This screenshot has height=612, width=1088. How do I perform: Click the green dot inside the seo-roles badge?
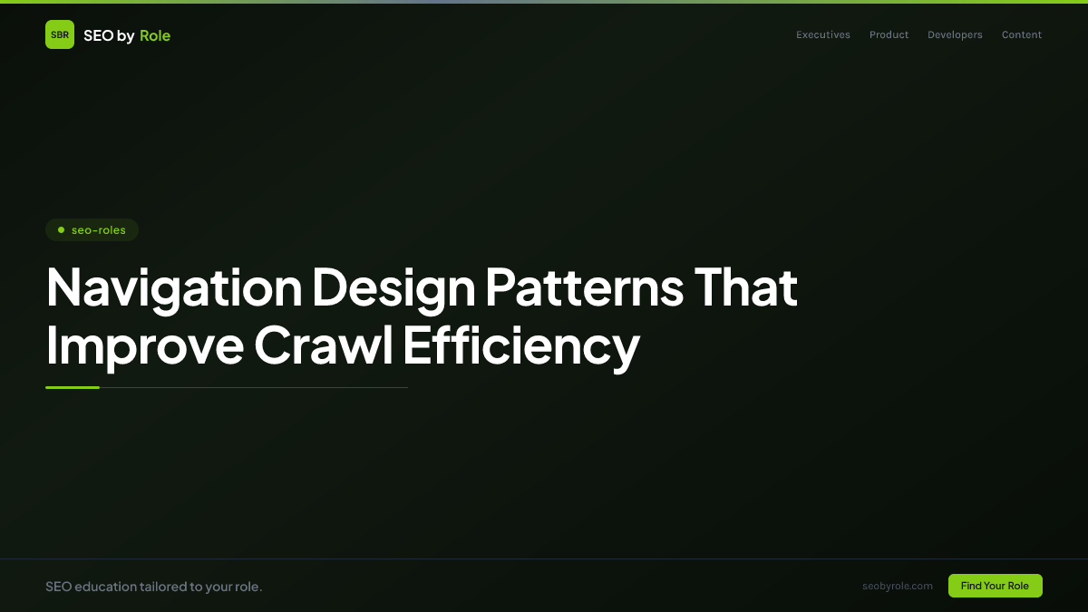tap(60, 229)
